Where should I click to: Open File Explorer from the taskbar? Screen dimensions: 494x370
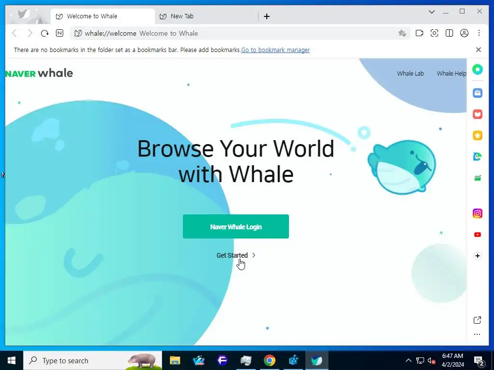pyautogui.click(x=175, y=360)
